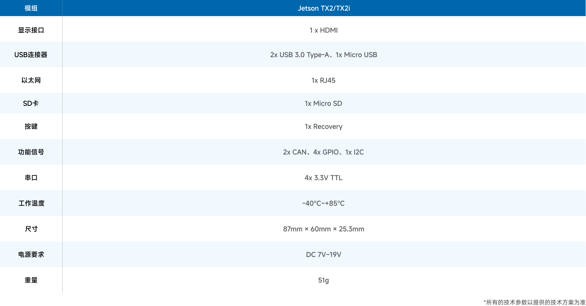Select the CAN, GPIO, I2C value
Viewport: 586px width, 306px height.
click(x=324, y=152)
